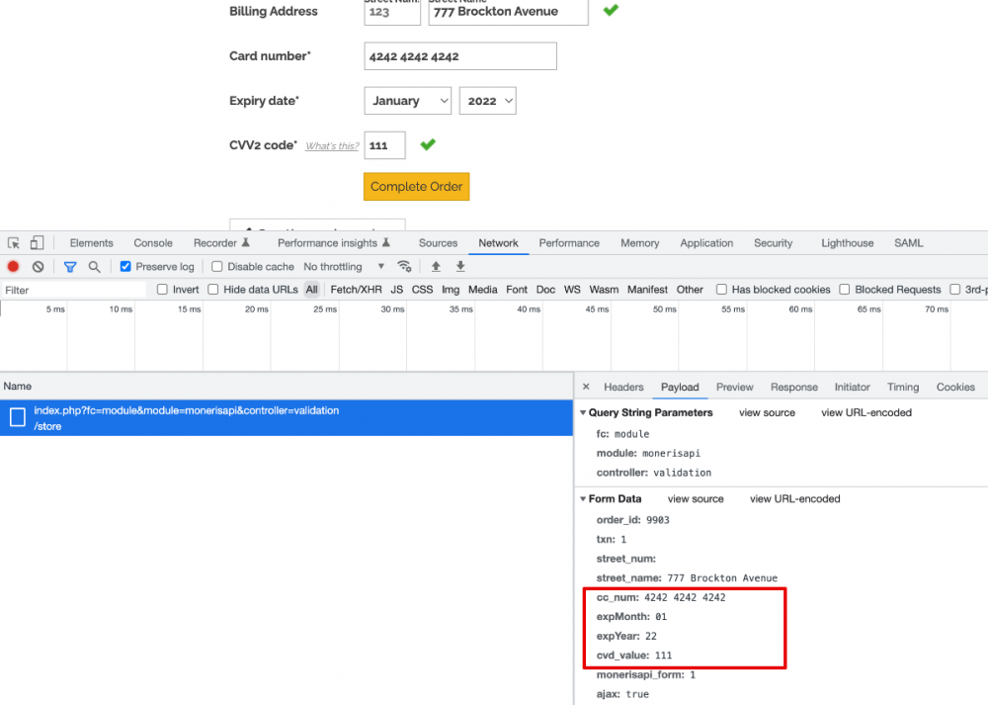This screenshot has width=988, height=705.
Task: Clear the network log
Action: pos(38,267)
